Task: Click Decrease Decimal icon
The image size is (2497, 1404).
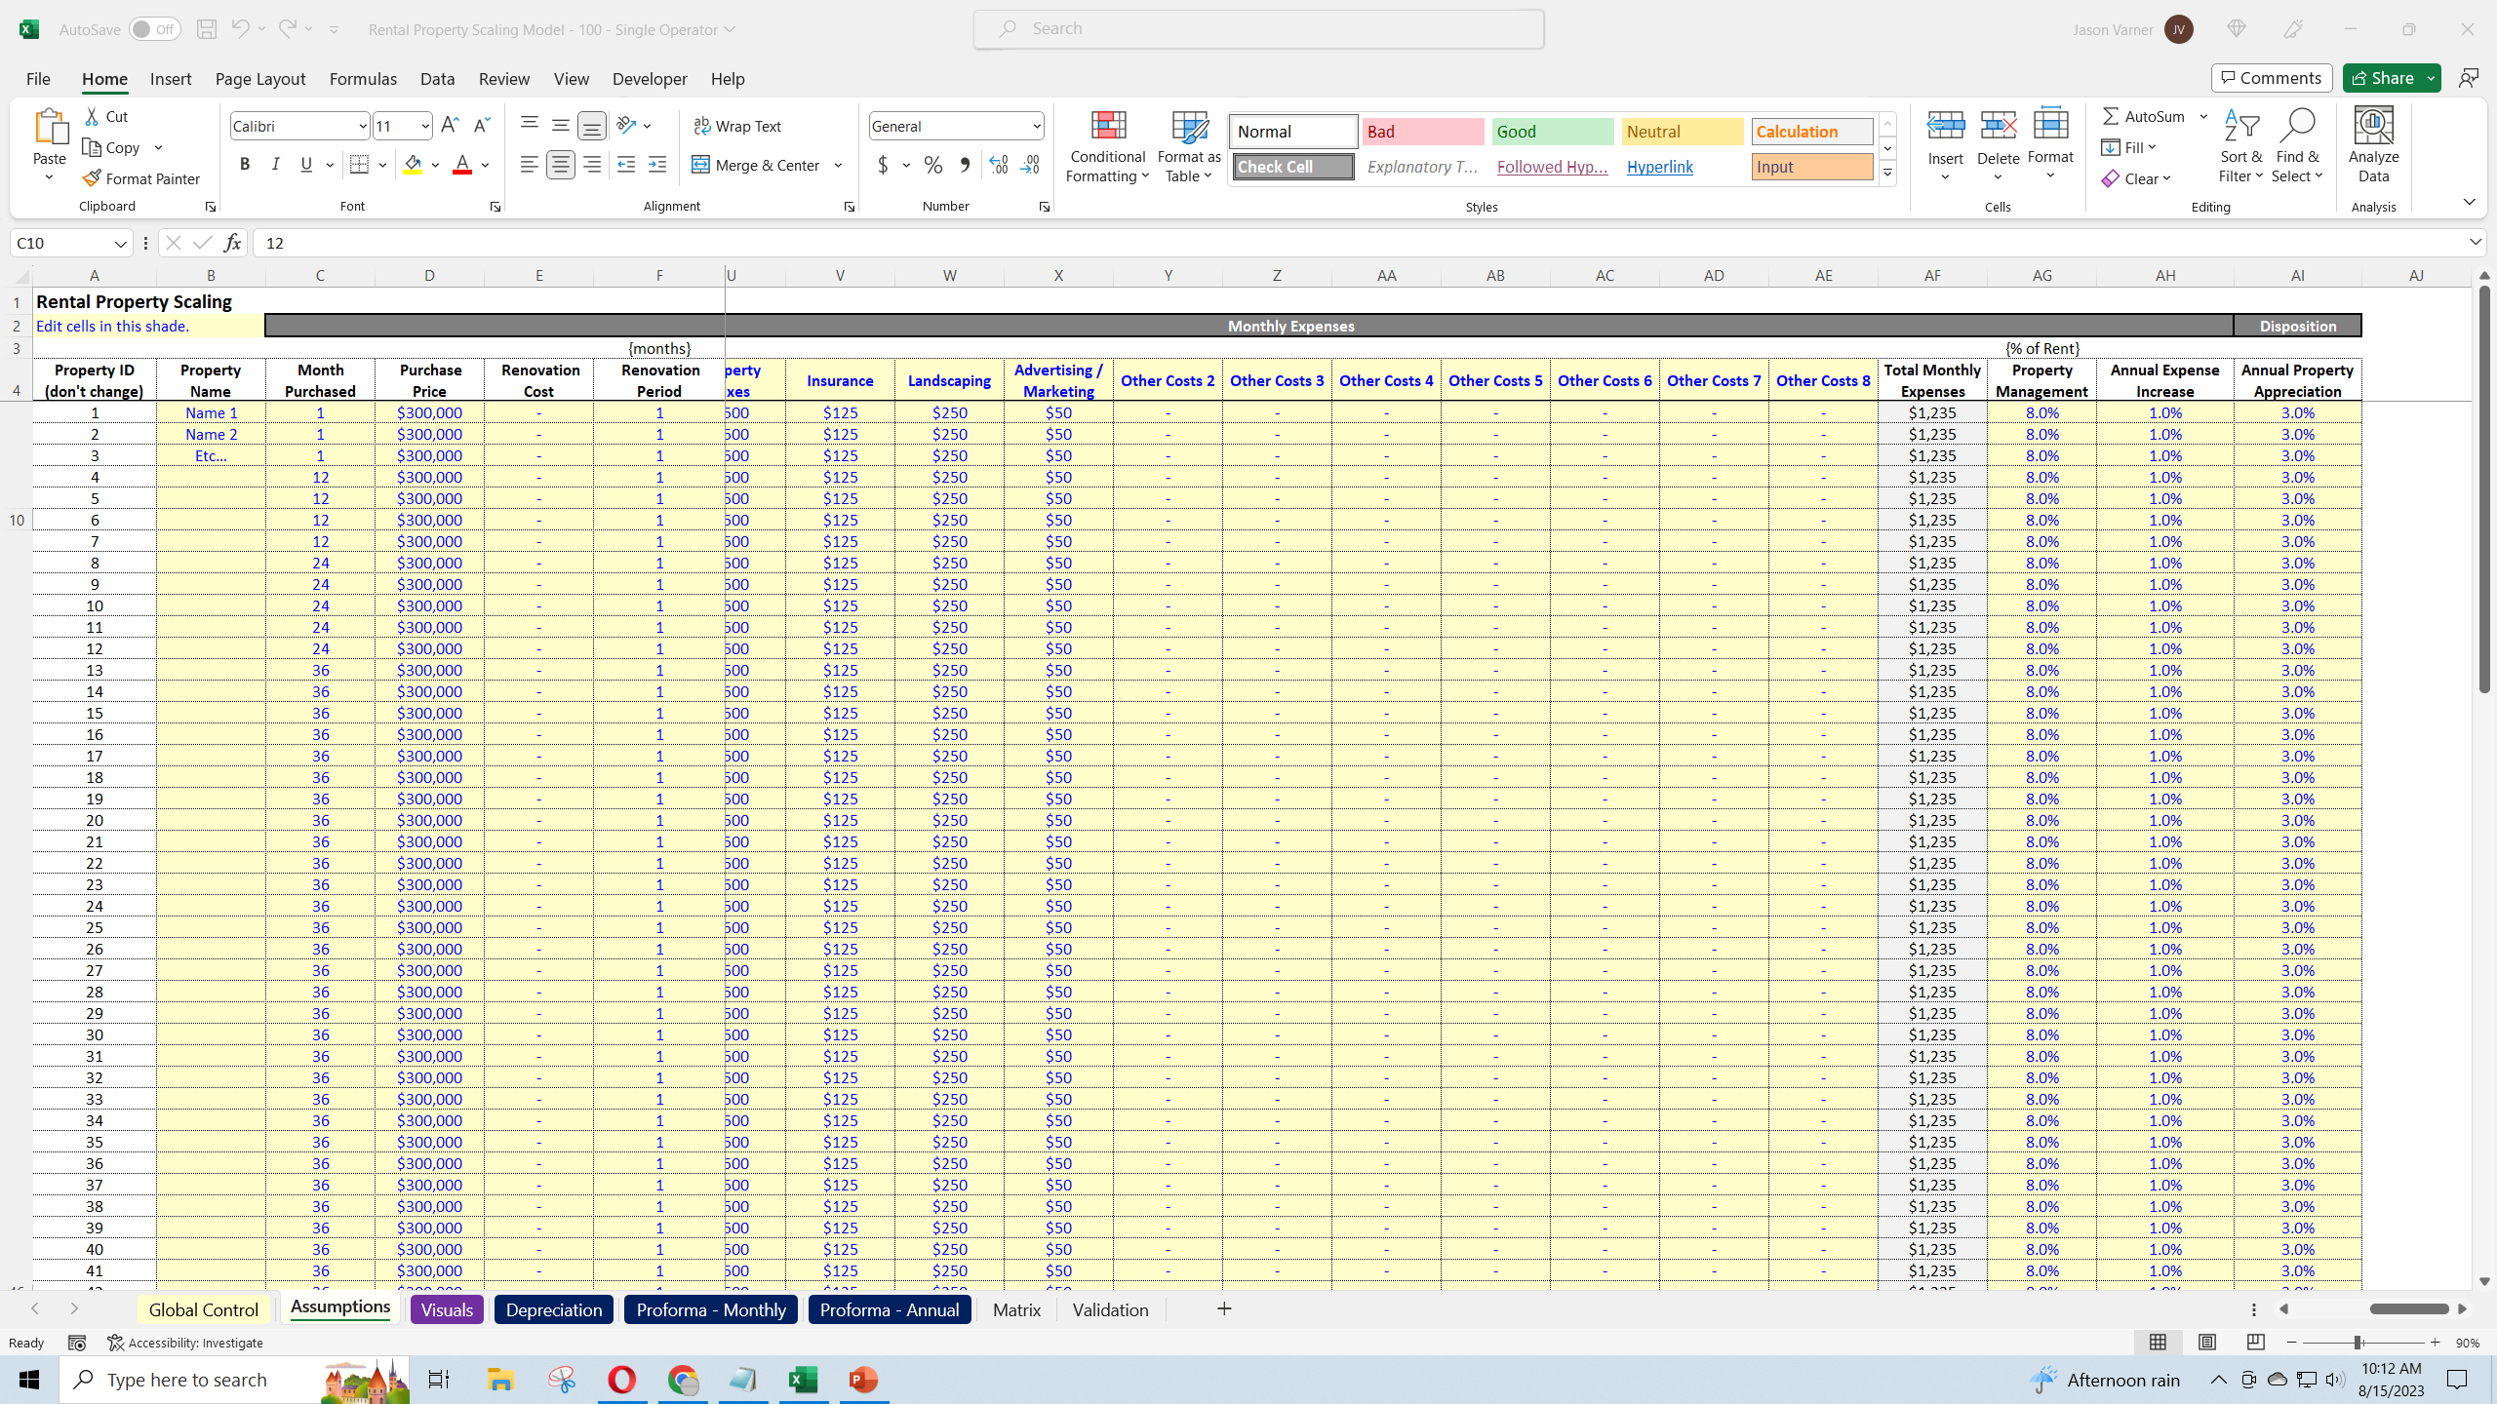Action: [x=1030, y=165]
